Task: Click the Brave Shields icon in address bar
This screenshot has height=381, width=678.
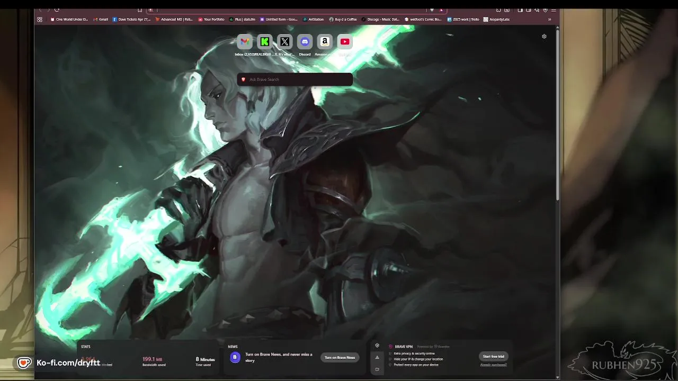Action: [x=432, y=10]
